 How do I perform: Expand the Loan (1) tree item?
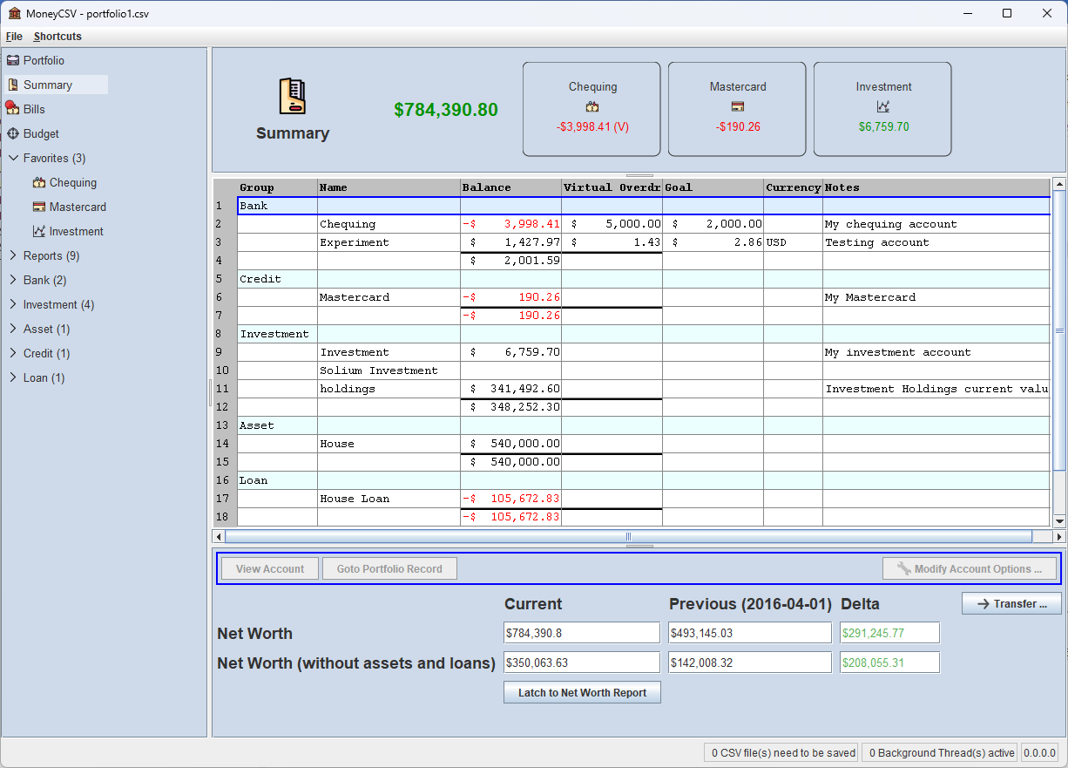coord(12,377)
